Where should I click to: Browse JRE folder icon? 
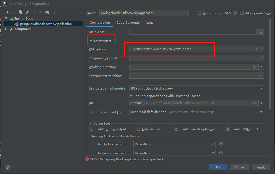pyautogui.click(x=255, y=103)
